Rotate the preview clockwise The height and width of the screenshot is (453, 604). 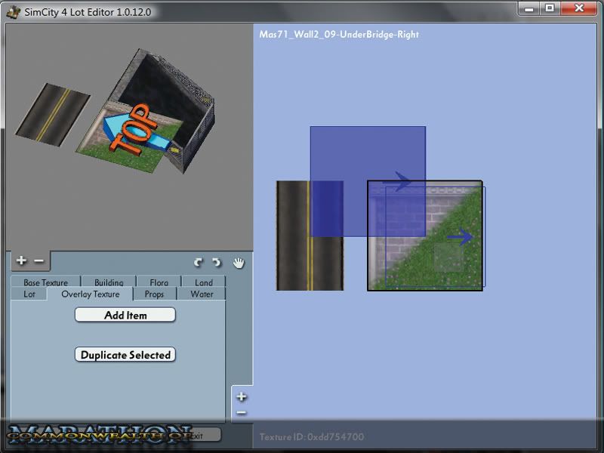pyautogui.click(x=217, y=262)
